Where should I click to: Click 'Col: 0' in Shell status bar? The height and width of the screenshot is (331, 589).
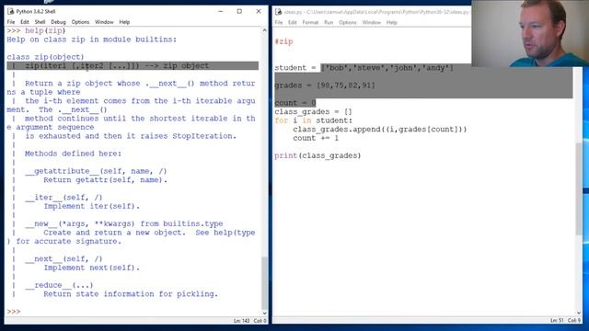click(260, 321)
